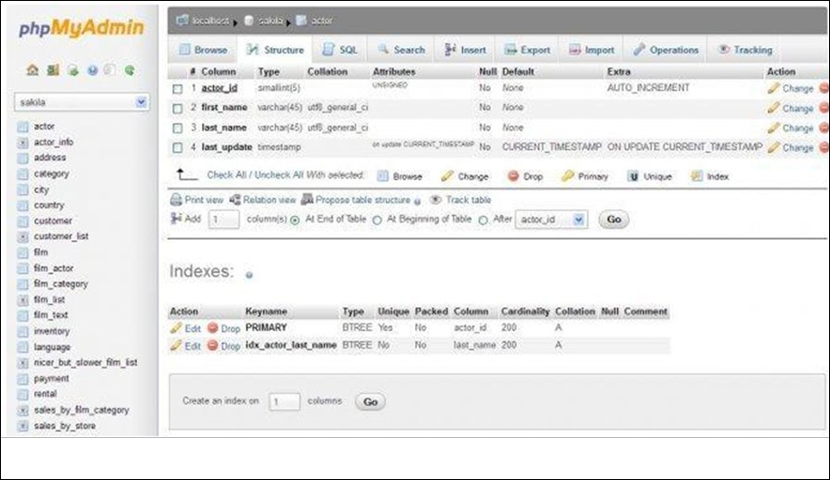830x480 pixels.
Task: Click the Propose table structure link
Action: (x=363, y=200)
